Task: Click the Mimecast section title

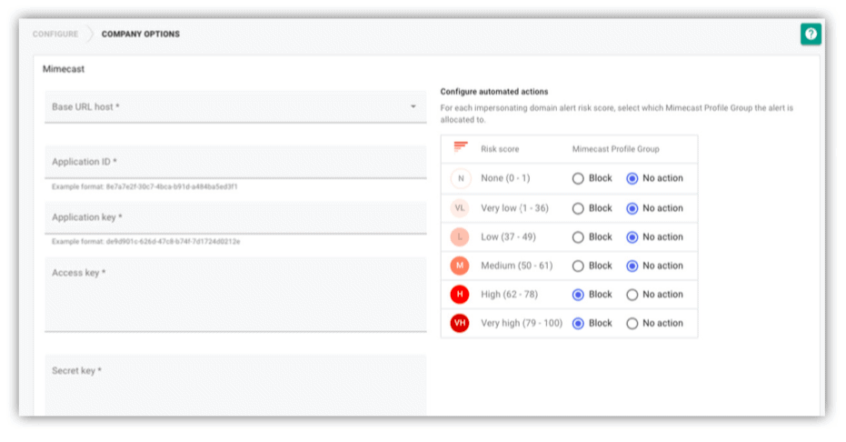Action: (64, 69)
